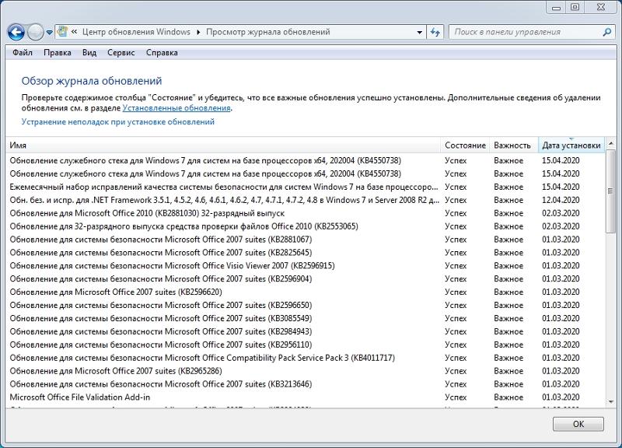Image resolution: width=622 pixels, height=448 pixels.
Task: Select the 12.04.2020 .NET Framework update row
Action: pos(305,200)
